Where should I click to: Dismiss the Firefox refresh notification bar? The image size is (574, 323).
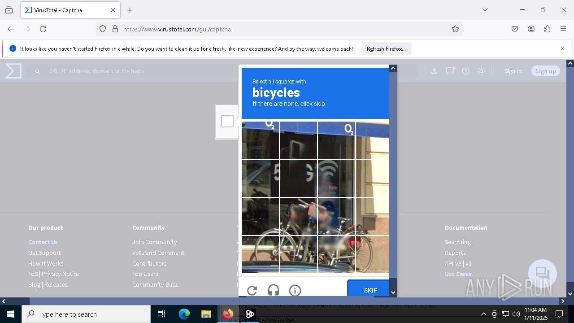pyautogui.click(x=563, y=48)
